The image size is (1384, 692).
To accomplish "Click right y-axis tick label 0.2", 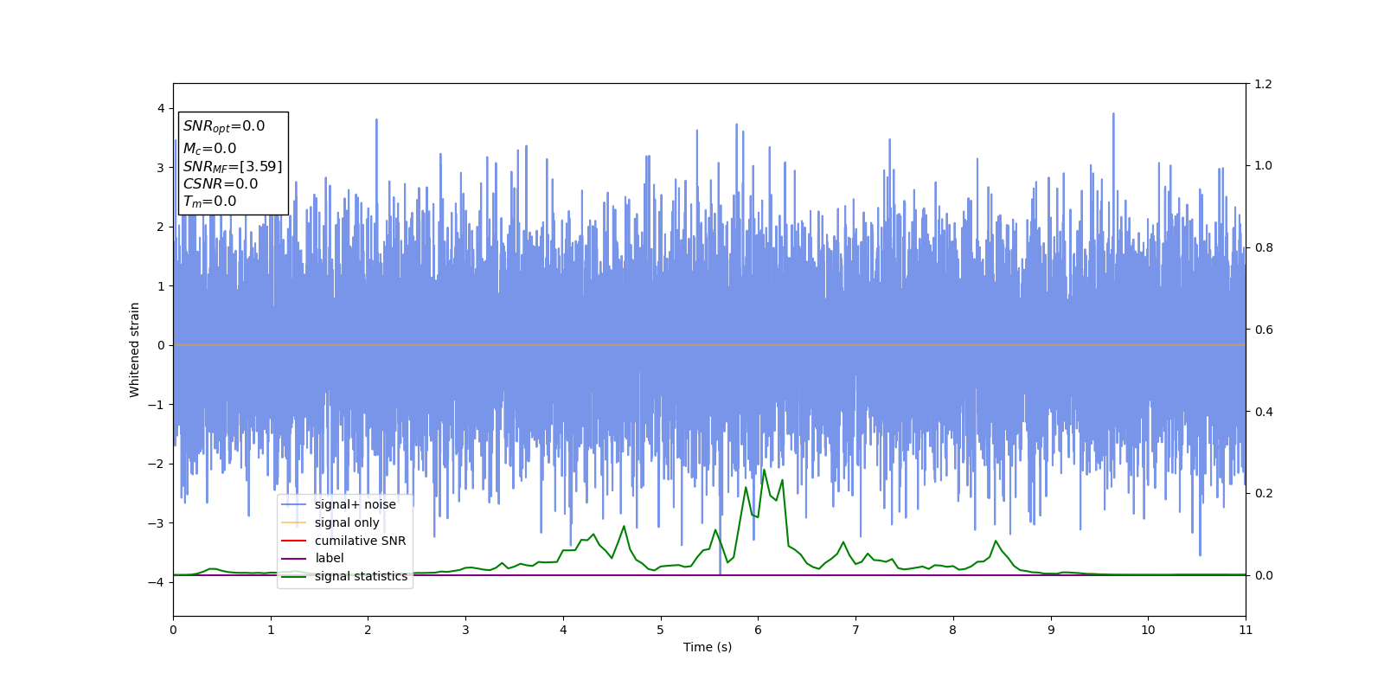I will point(1263,493).
